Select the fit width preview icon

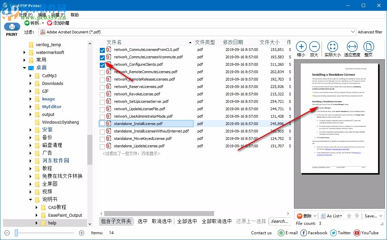tap(352, 47)
